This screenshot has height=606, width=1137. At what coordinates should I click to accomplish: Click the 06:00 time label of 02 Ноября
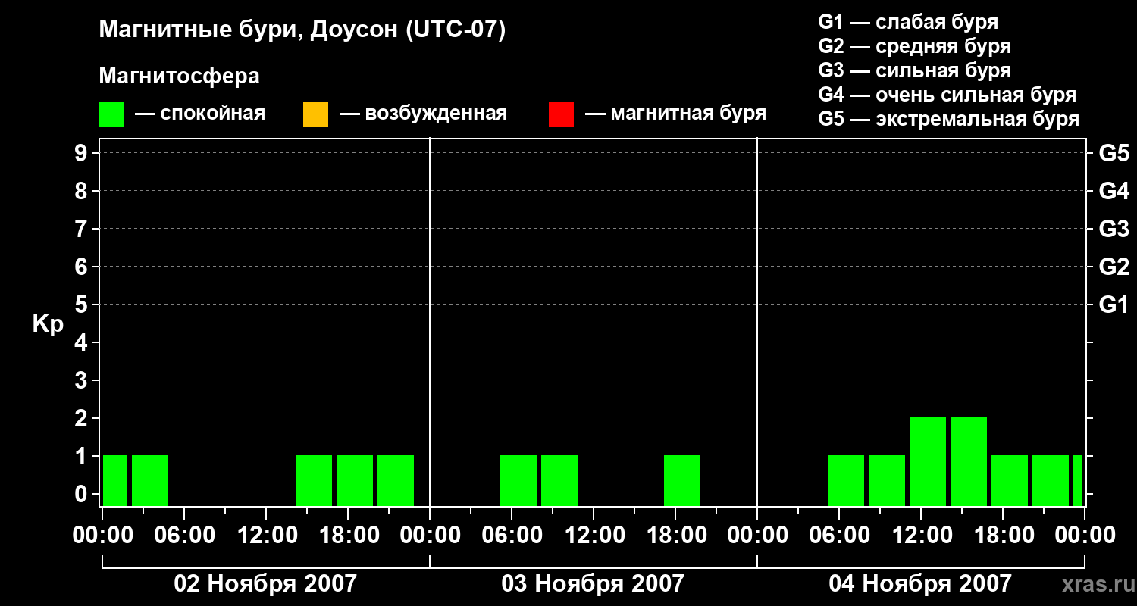(x=184, y=535)
